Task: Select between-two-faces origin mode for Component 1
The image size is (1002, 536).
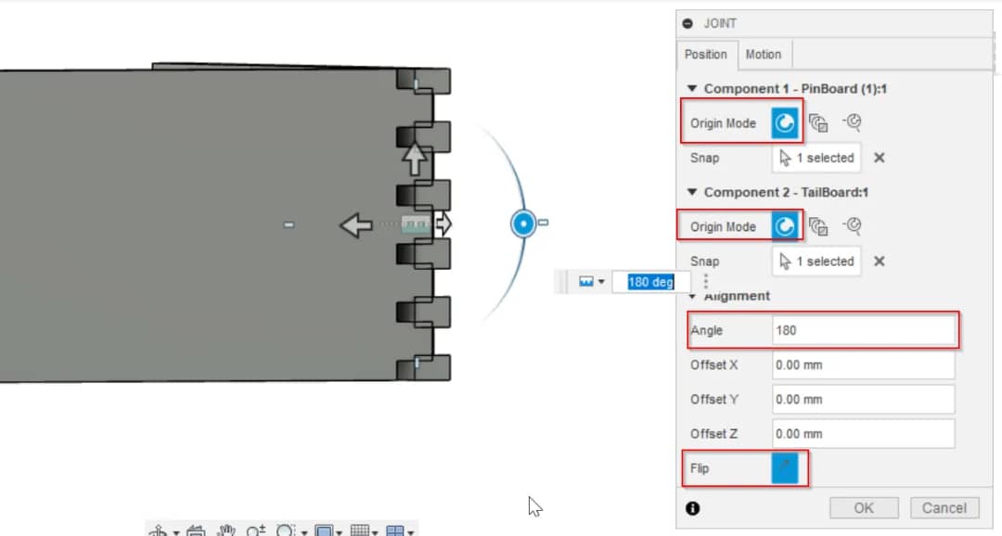Action: pyautogui.click(x=818, y=122)
